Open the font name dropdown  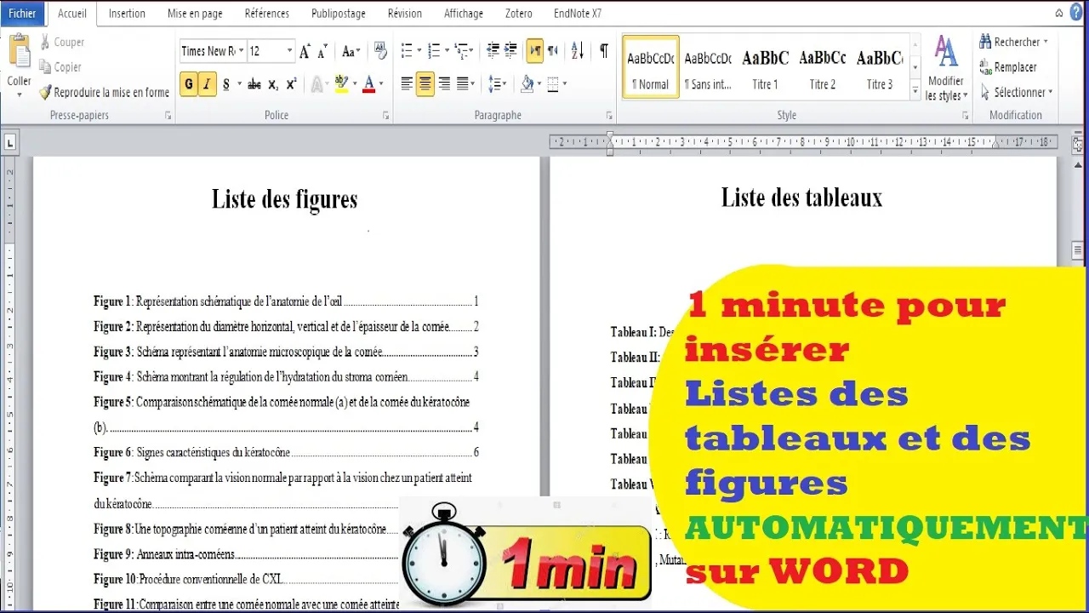click(x=242, y=51)
